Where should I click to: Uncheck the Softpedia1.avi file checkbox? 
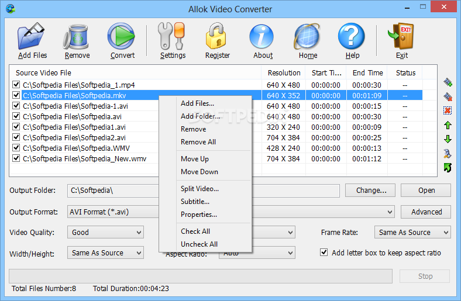pyautogui.click(x=16, y=127)
